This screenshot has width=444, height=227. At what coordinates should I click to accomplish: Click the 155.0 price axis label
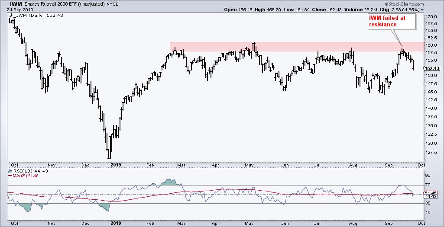[432, 60]
